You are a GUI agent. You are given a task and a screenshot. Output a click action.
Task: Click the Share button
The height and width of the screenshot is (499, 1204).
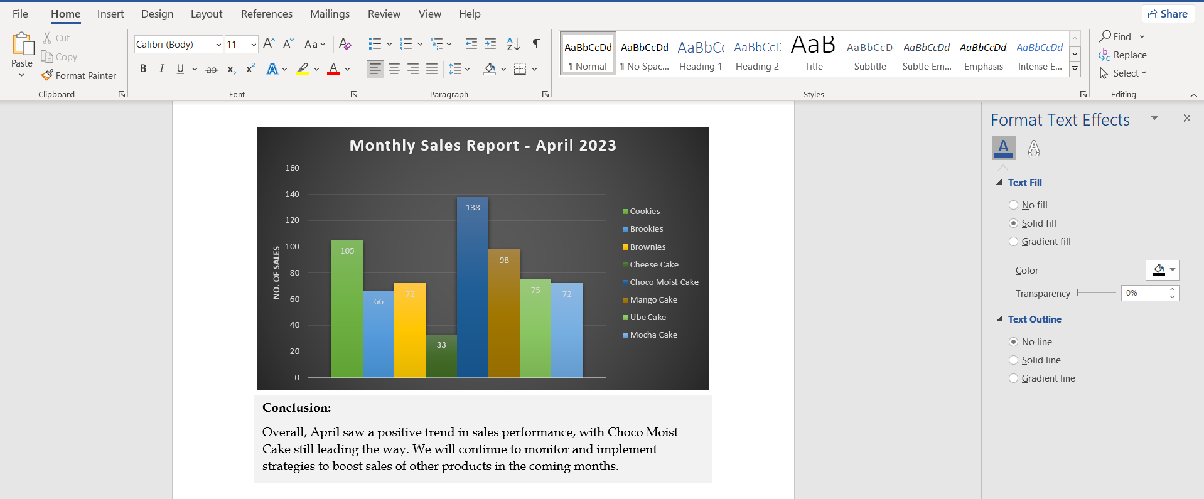click(x=1168, y=14)
